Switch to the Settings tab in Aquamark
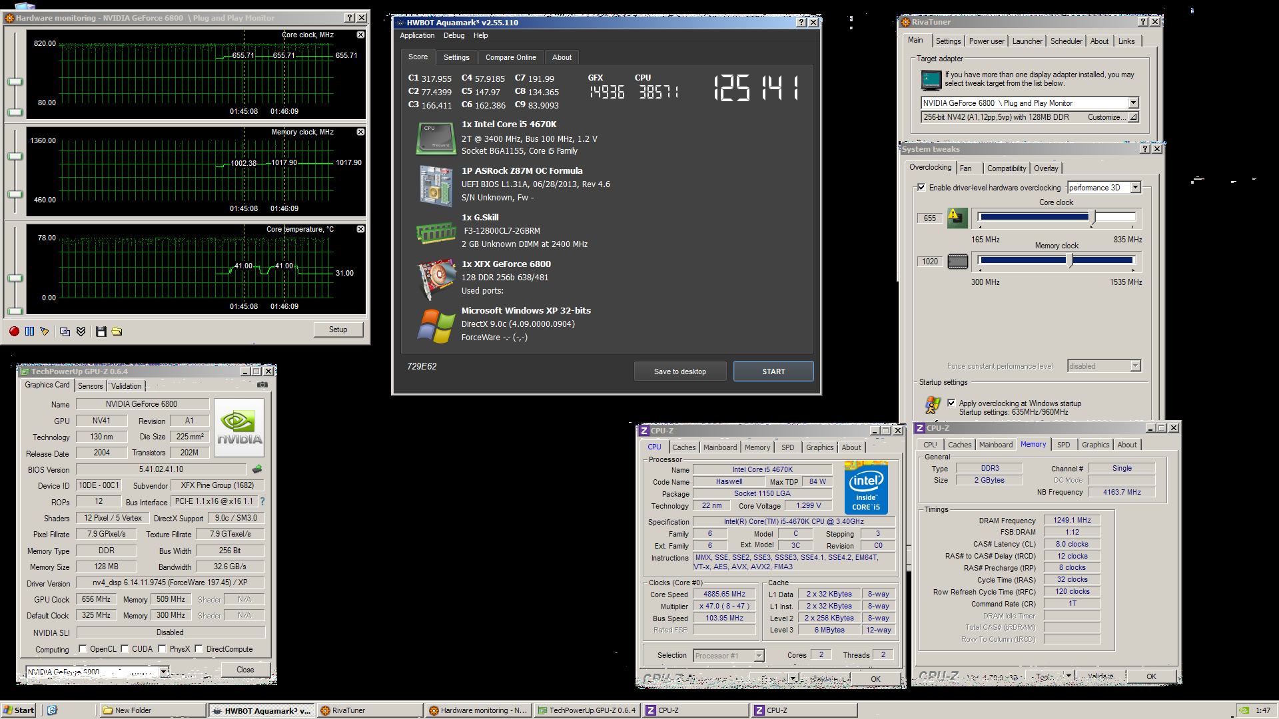Image resolution: width=1279 pixels, height=719 pixels. [456, 57]
